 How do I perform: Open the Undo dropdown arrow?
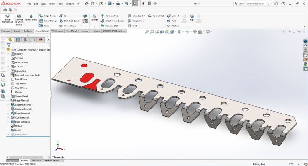130,4
